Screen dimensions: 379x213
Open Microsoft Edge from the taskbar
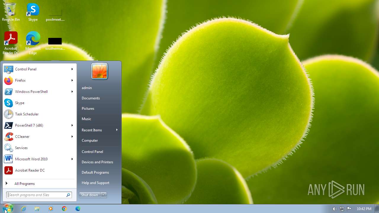pos(78,209)
